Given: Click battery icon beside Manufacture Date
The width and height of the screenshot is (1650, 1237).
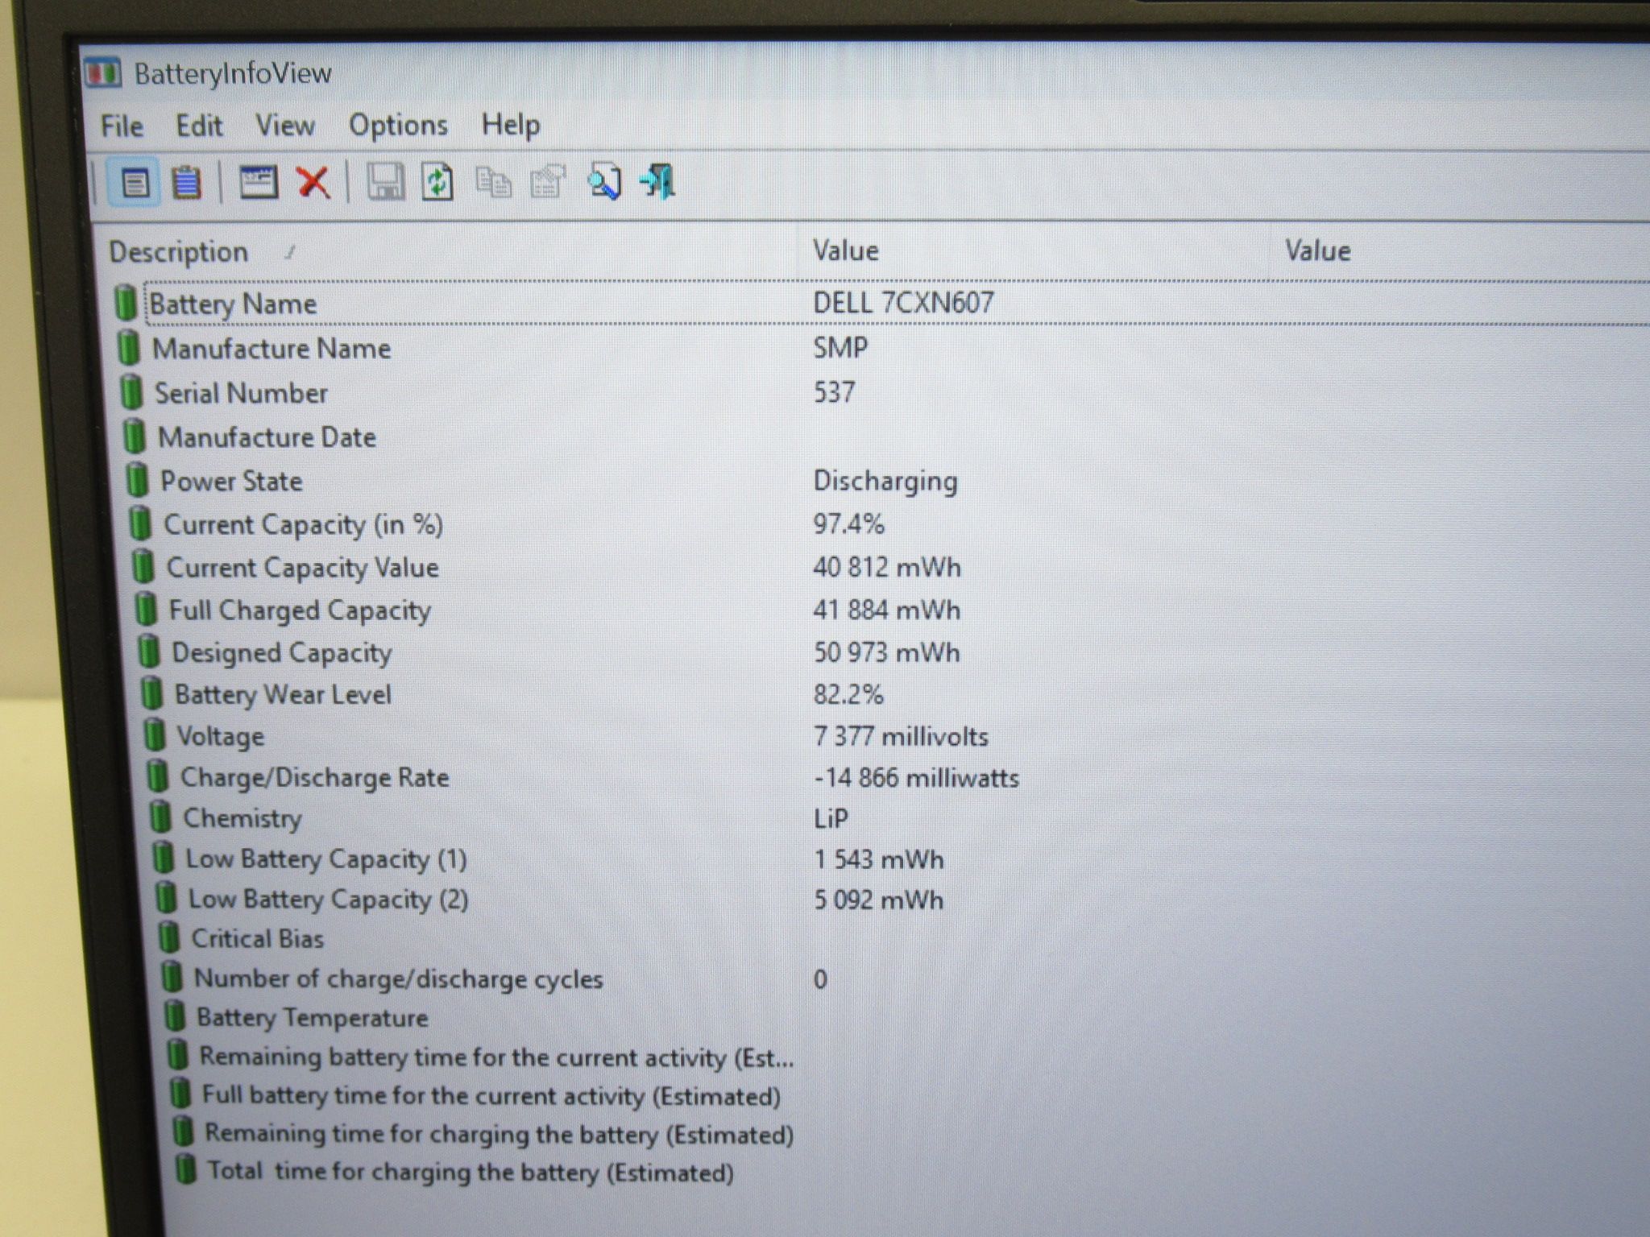Looking at the screenshot, I should (x=134, y=436).
